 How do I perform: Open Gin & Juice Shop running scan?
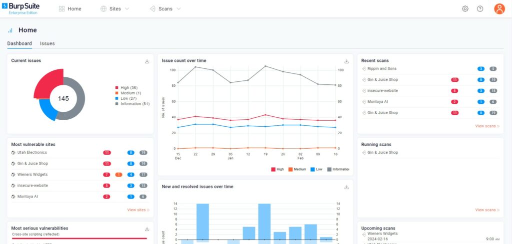382,153
